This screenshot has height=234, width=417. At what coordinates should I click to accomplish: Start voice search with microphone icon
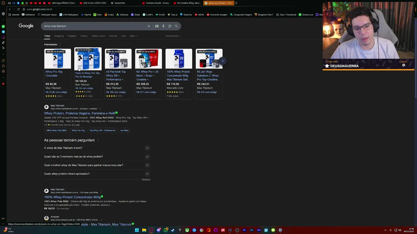coord(163,26)
